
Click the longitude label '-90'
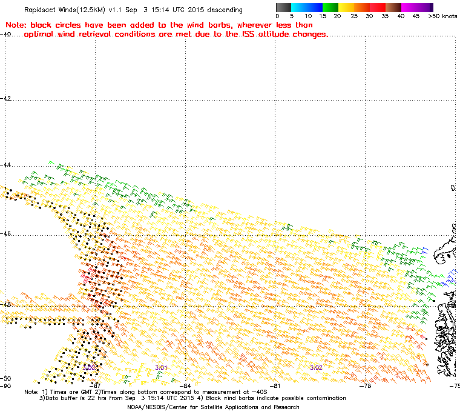tap(5, 385)
